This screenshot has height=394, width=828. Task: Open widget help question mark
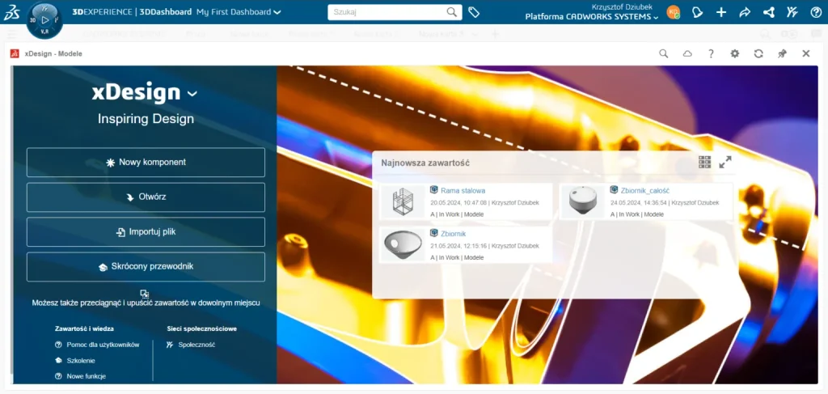pos(712,53)
